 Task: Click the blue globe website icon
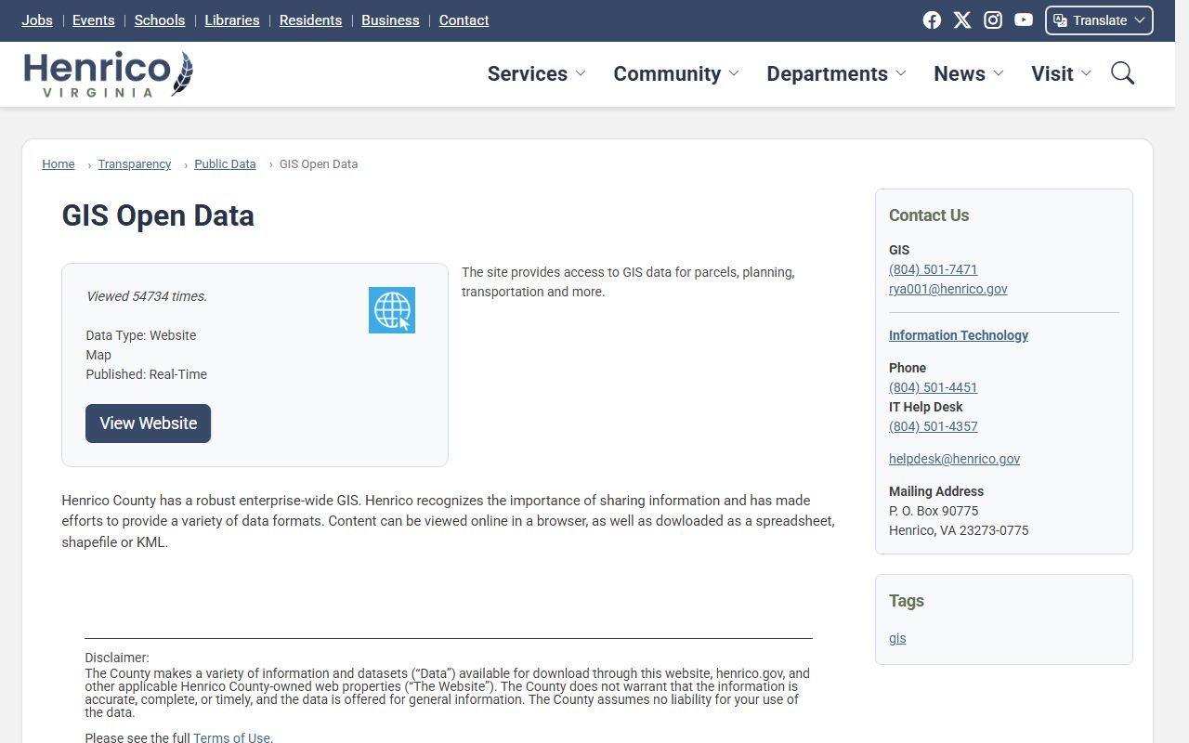pos(392,310)
